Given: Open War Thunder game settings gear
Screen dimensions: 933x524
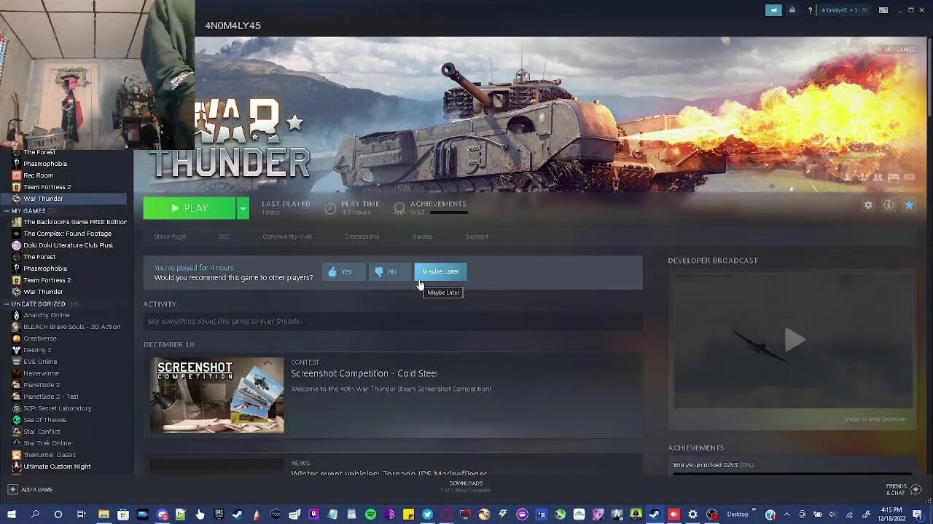Looking at the screenshot, I should click(868, 205).
